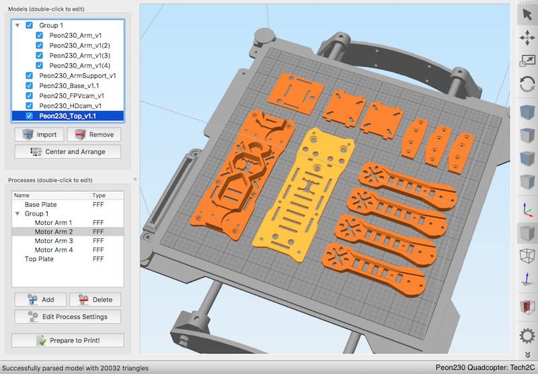Select Peon230_ArmSupport_v1 model name
The height and width of the screenshot is (374, 538).
coord(77,75)
